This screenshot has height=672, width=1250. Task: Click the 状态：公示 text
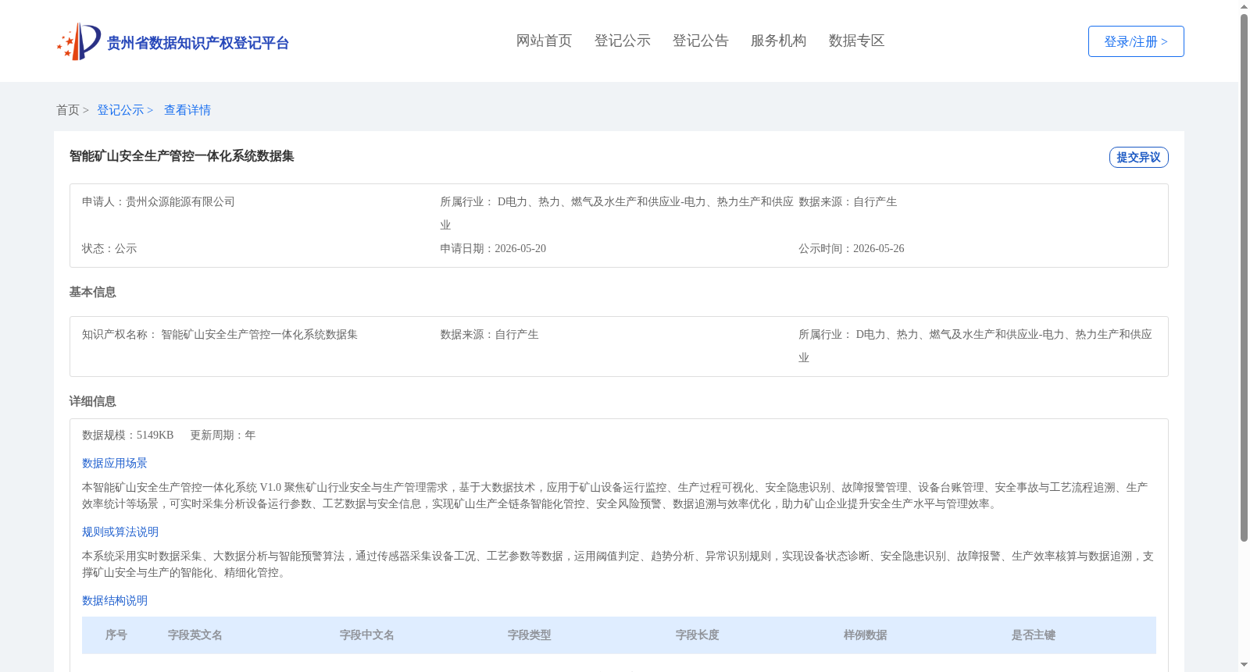click(109, 248)
